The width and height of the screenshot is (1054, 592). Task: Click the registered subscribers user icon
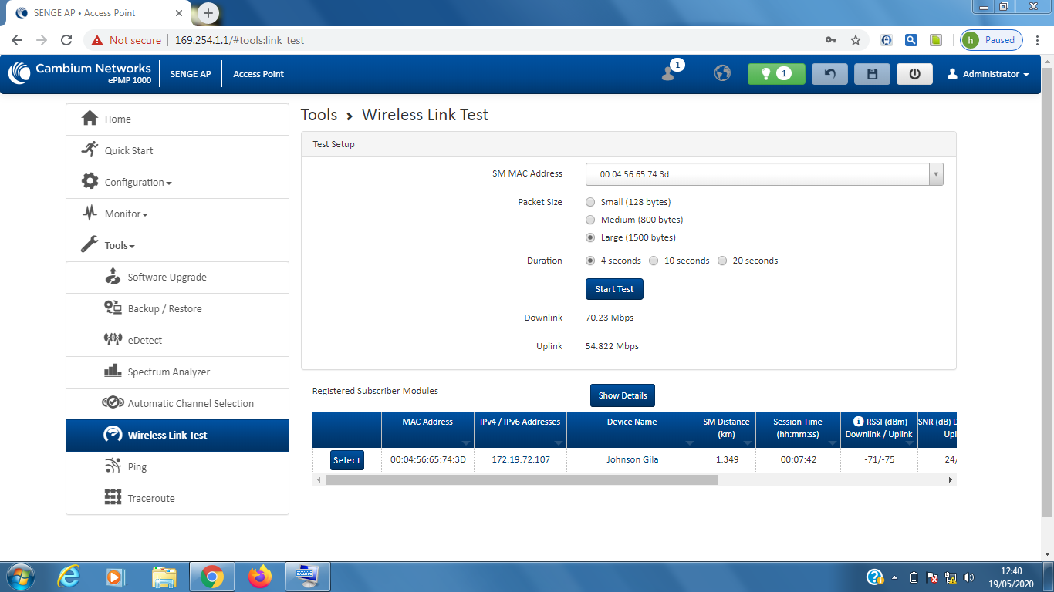(669, 73)
